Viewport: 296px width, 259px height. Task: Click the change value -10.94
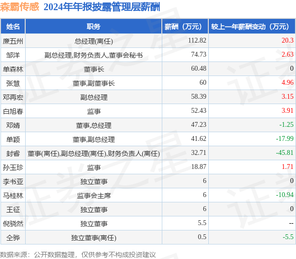point(285,195)
